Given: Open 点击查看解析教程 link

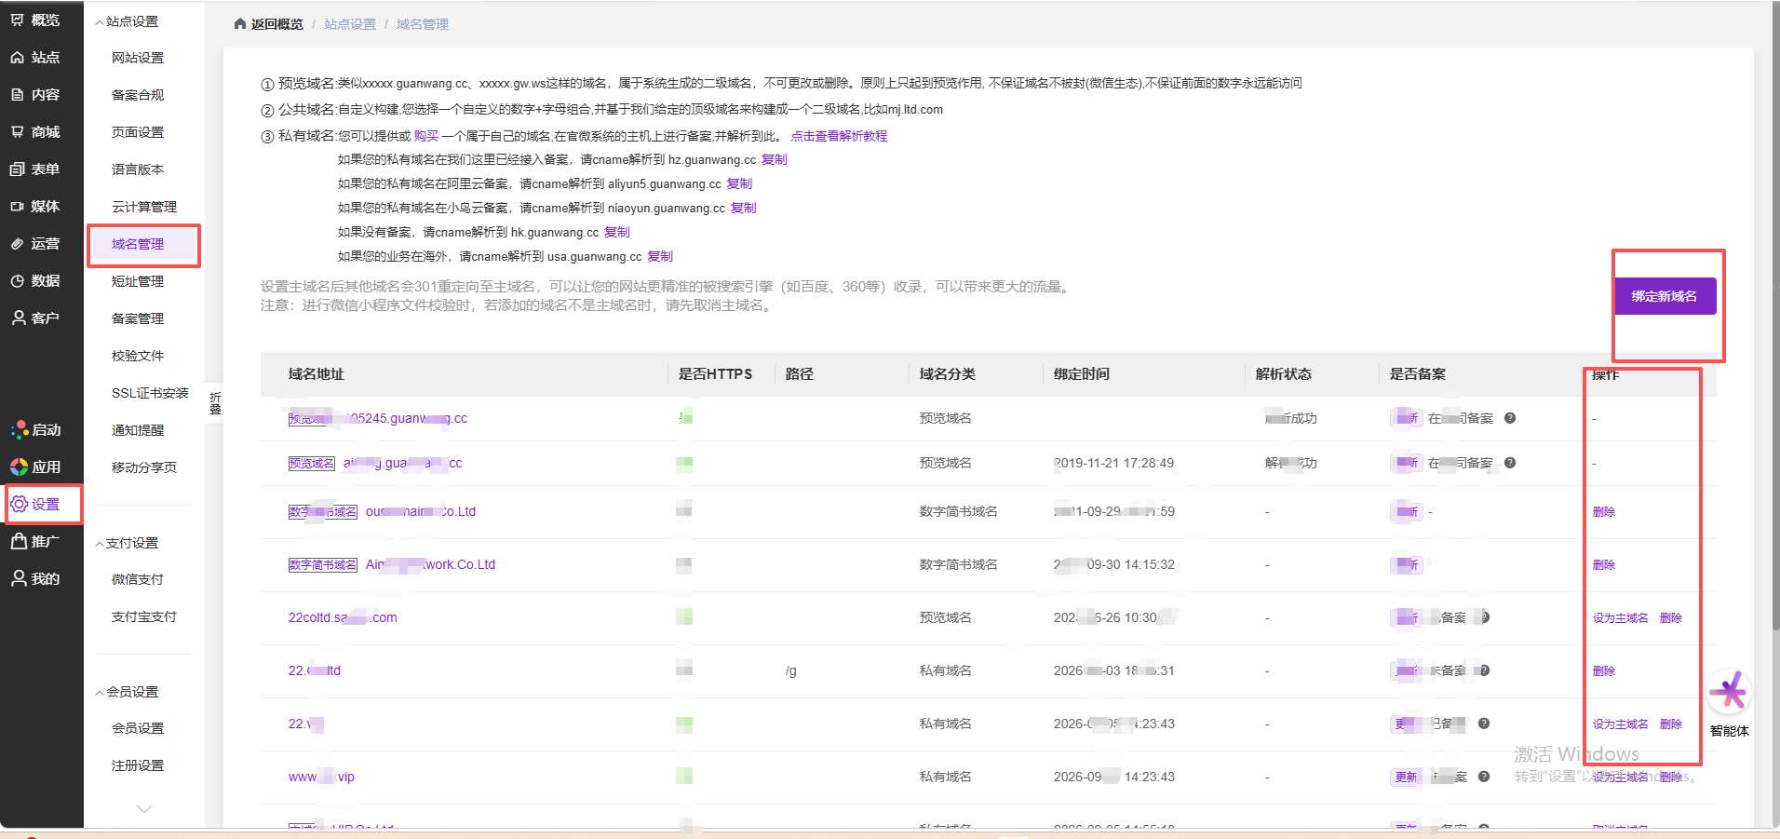Looking at the screenshot, I should [839, 136].
